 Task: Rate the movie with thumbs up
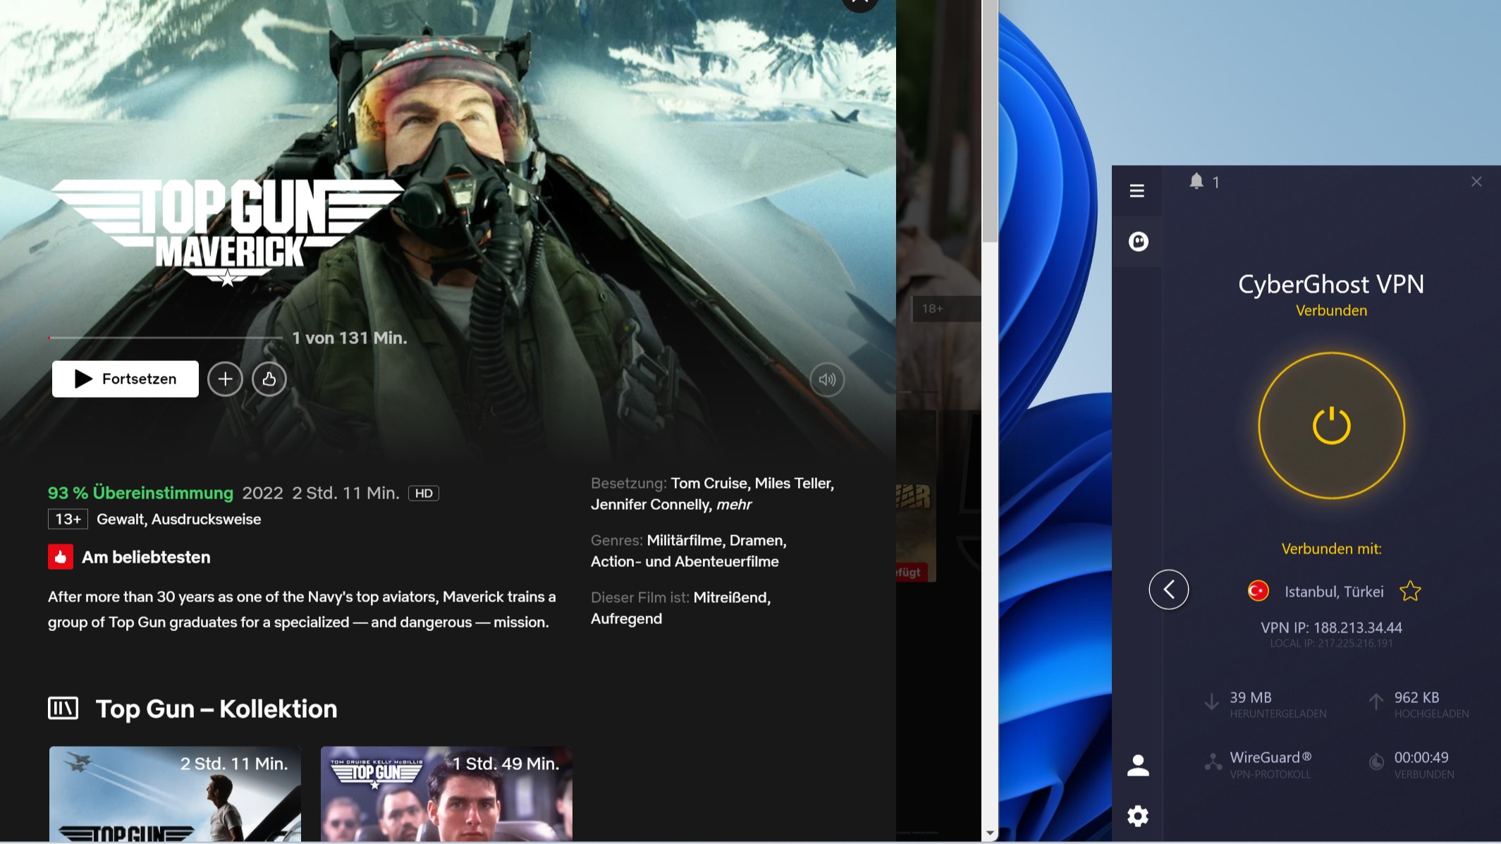[269, 379]
